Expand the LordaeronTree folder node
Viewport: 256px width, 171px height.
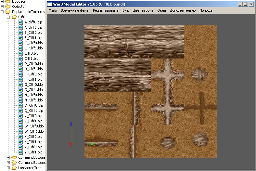coord(8,168)
